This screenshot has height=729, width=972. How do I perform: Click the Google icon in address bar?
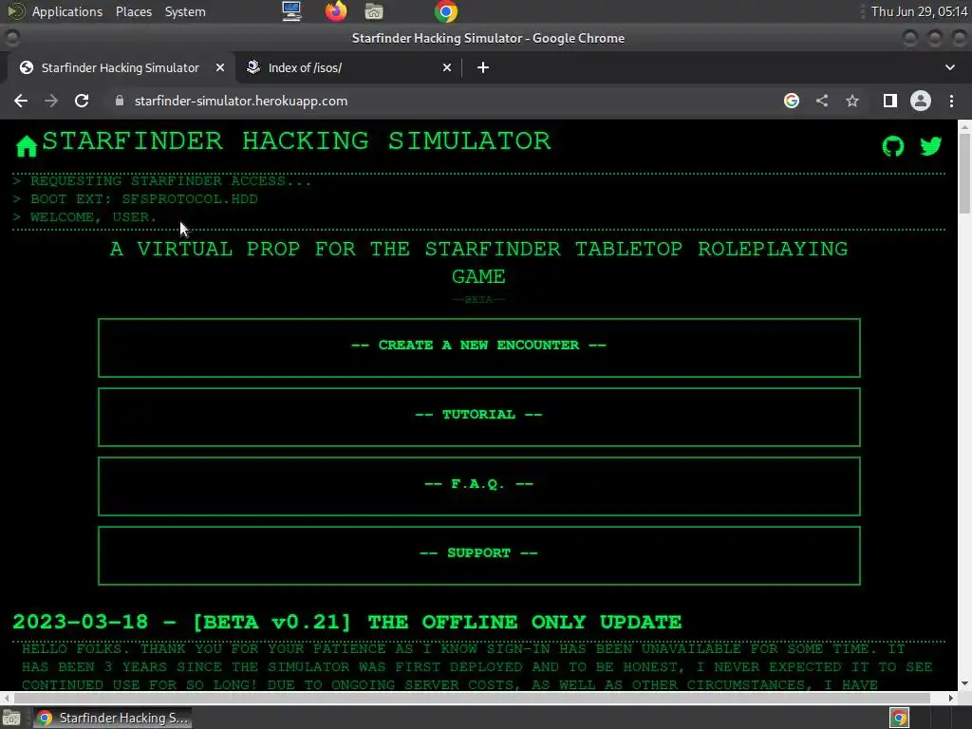click(791, 101)
